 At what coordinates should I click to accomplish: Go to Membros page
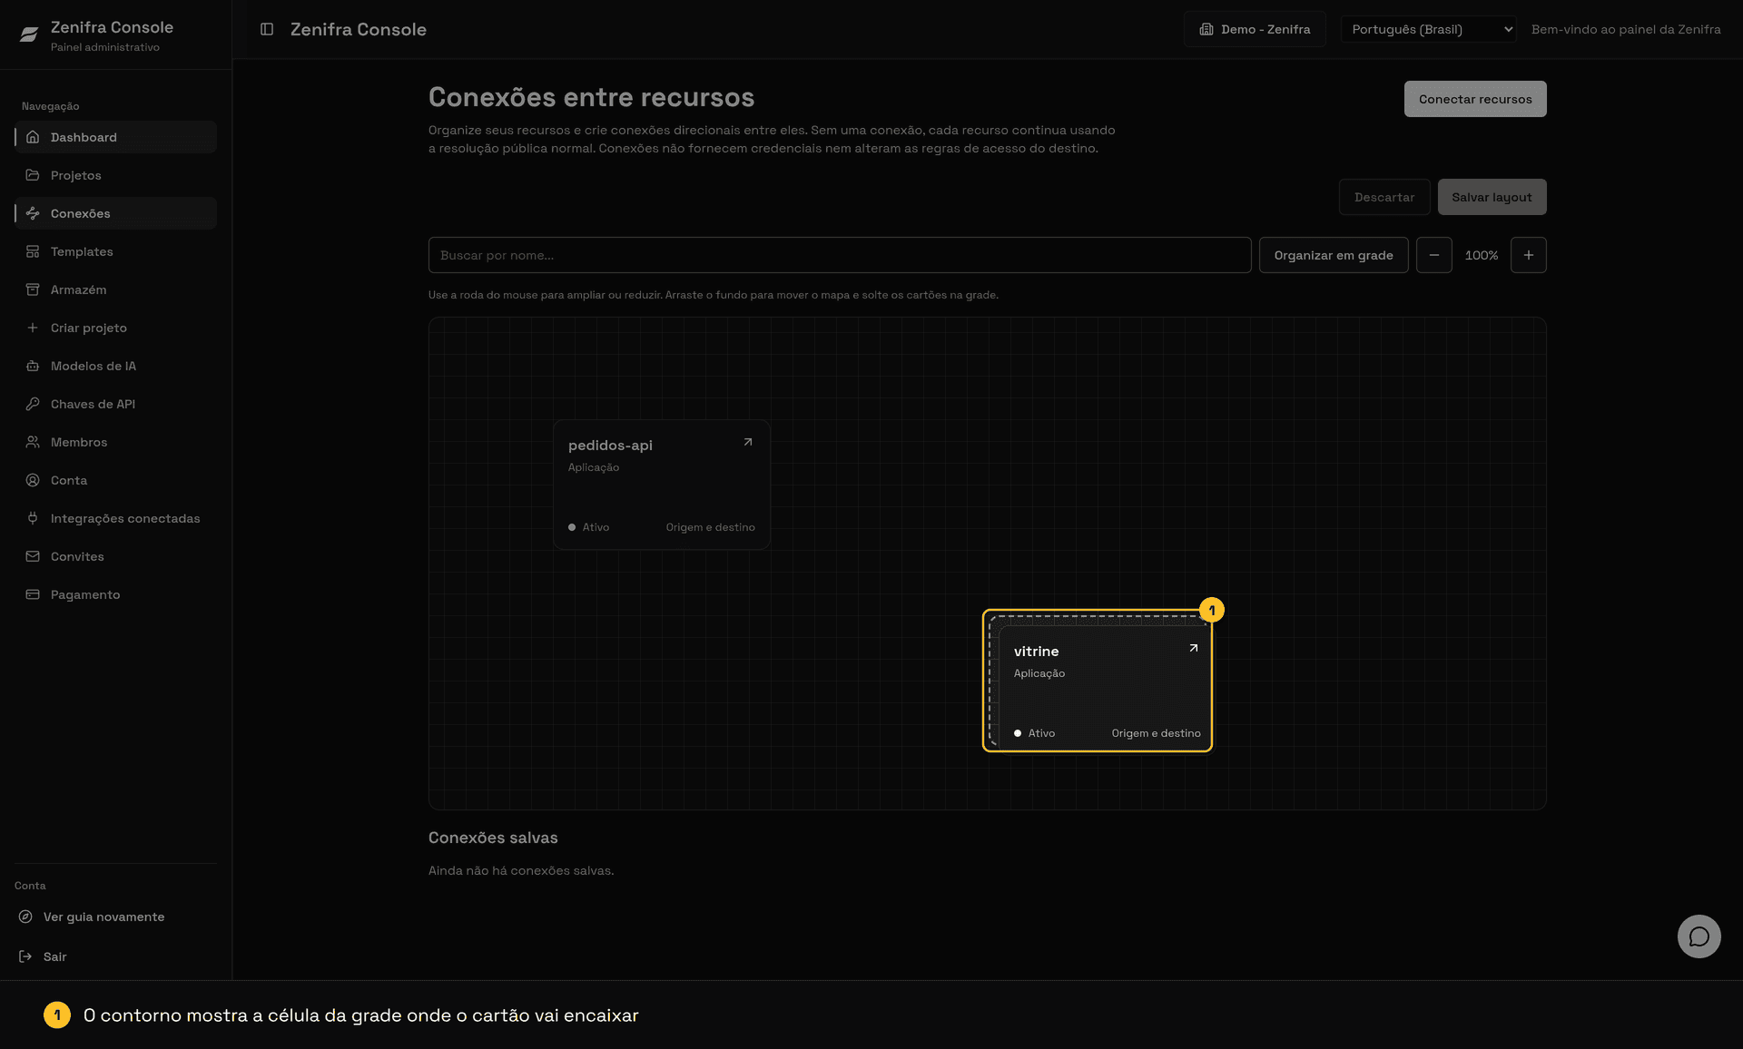[116, 442]
